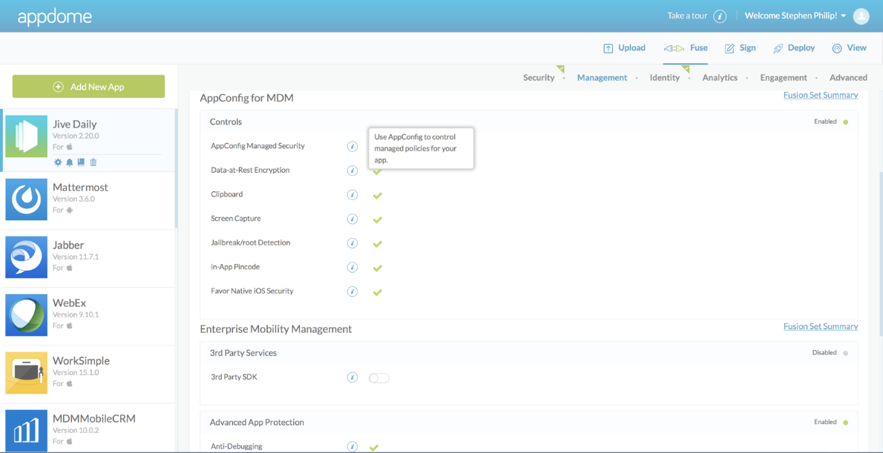Screen dimensions: 883x453
Task: Go to the Deploy step
Action: [794, 48]
